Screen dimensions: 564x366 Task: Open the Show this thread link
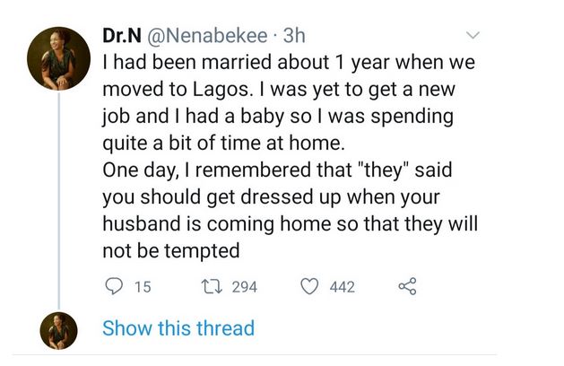[178, 328]
